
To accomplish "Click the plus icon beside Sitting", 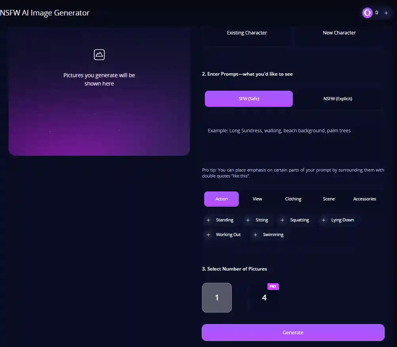I will (x=248, y=220).
